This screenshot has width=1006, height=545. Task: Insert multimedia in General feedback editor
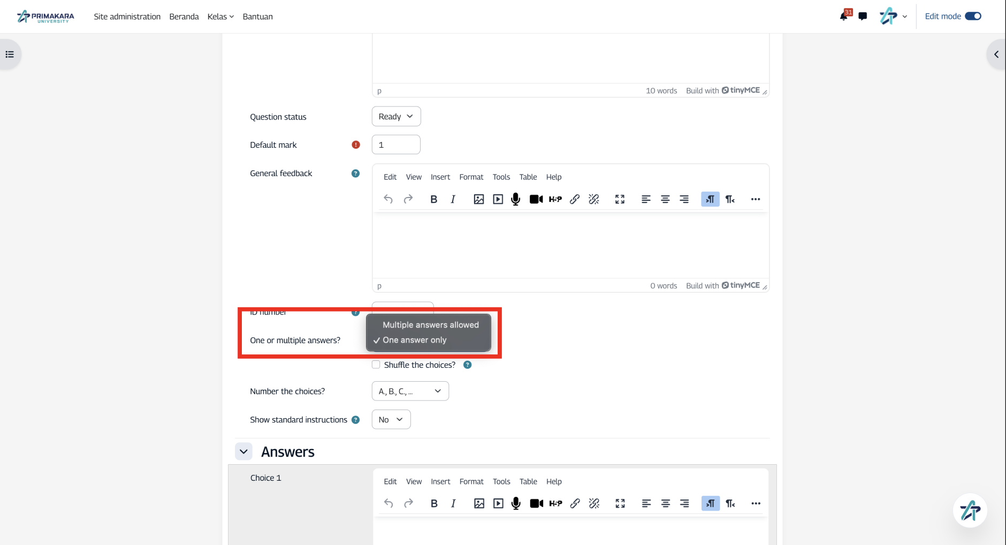tap(498, 199)
